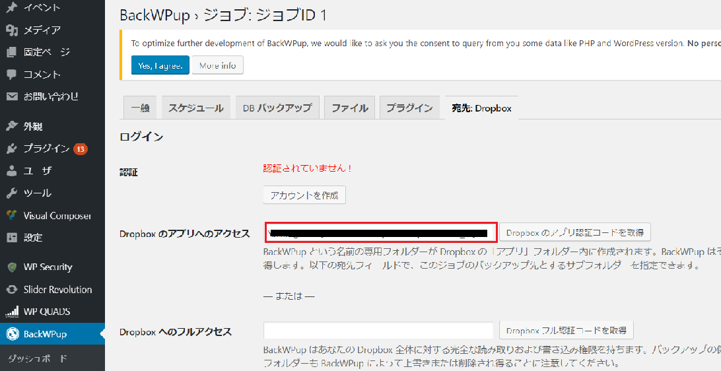
Task: Click the 固定ページ pages icon
Action: pos(11,52)
